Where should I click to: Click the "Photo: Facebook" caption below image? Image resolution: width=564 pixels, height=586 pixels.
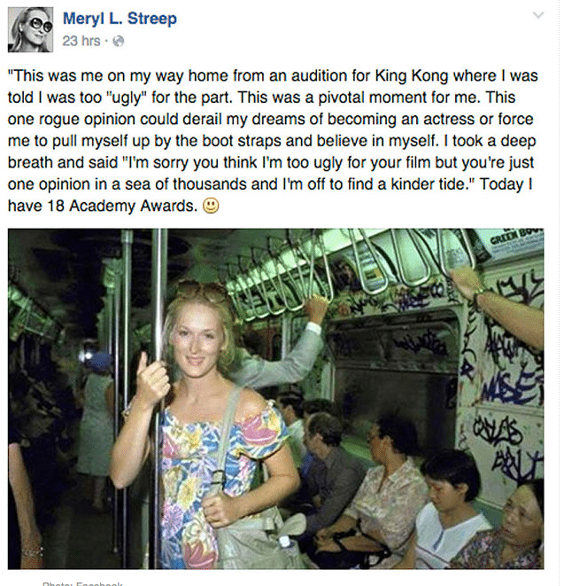[82, 583]
